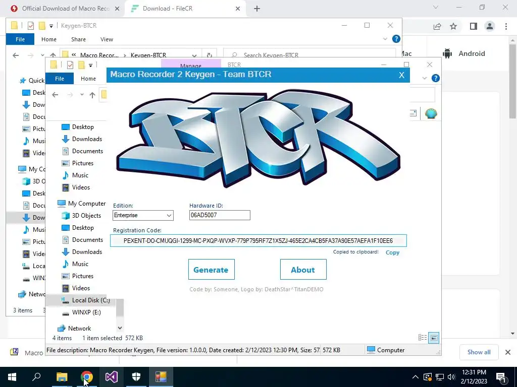Select Pictures under quick access in front Explorer
517x387 pixels.
click(83, 163)
